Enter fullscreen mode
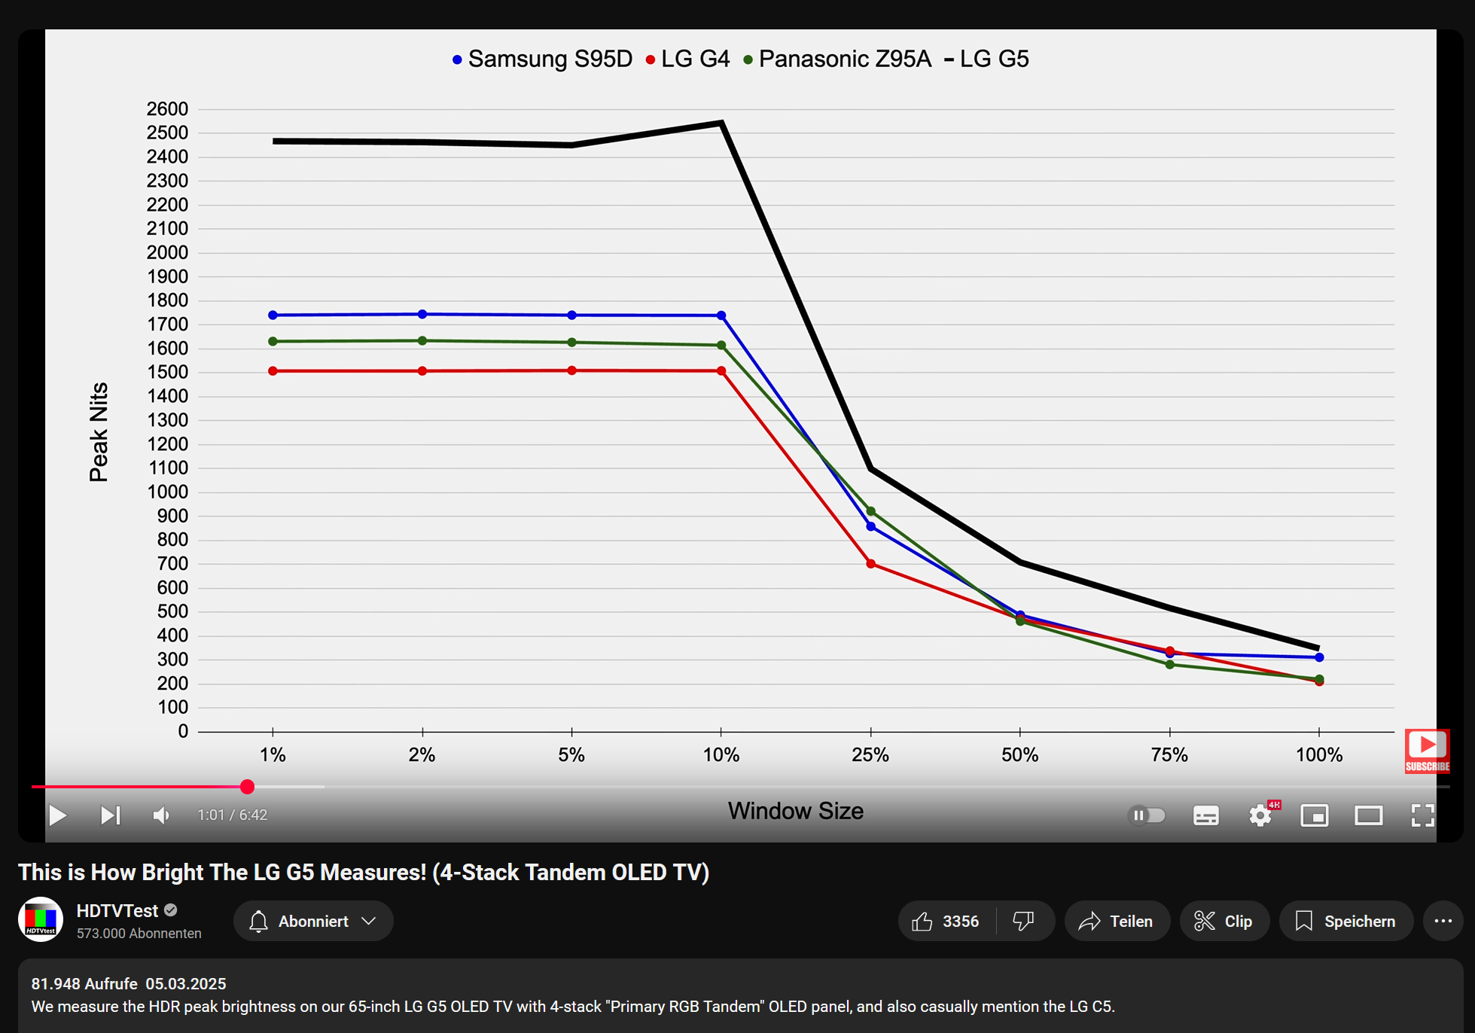Image resolution: width=1475 pixels, height=1033 pixels. (x=1422, y=815)
